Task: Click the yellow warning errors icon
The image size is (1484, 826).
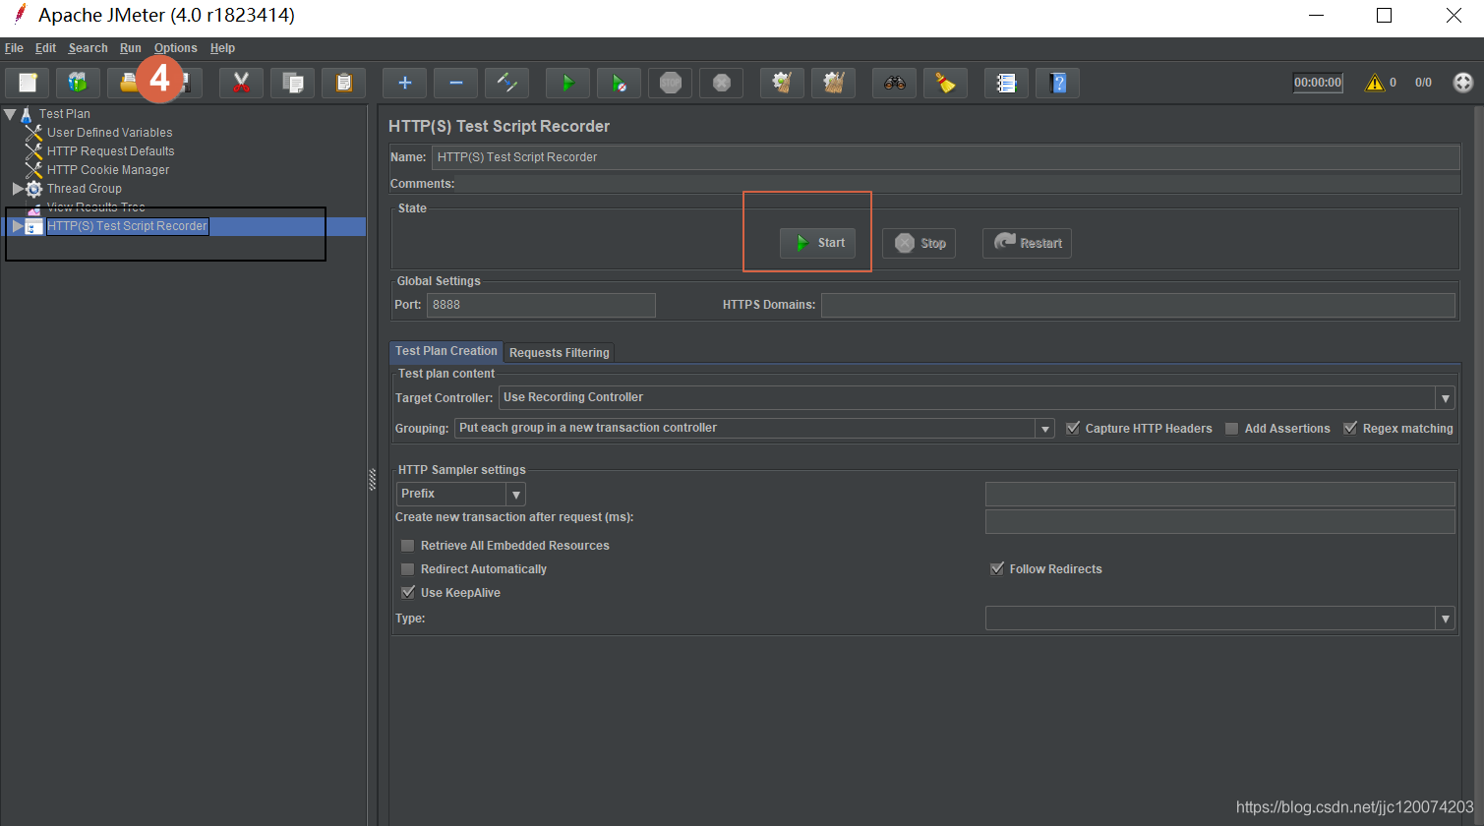Action: (x=1374, y=83)
